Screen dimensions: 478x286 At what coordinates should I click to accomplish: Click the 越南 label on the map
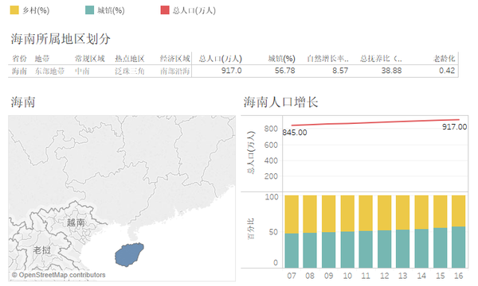coord(76,222)
